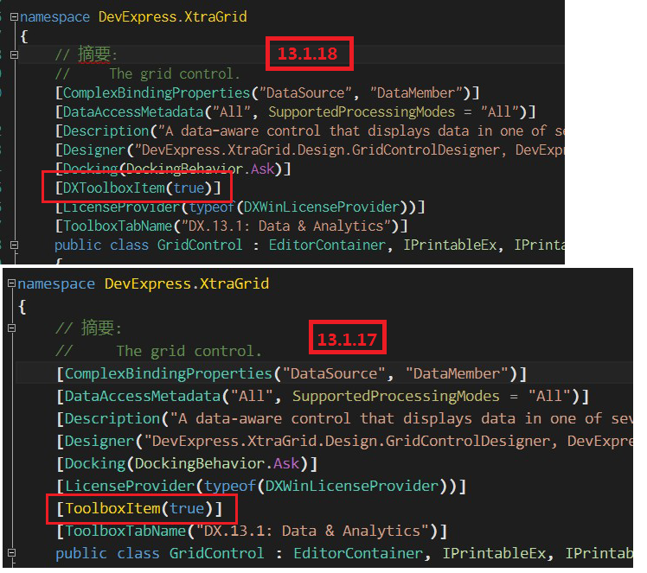Click SupportedProcessingModes in the upper pane

[x=362, y=111]
